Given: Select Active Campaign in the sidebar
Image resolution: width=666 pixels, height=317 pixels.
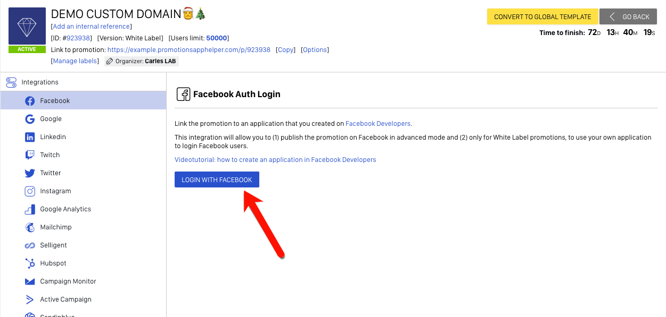Looking at the screenshot, I should coord(84,299).
